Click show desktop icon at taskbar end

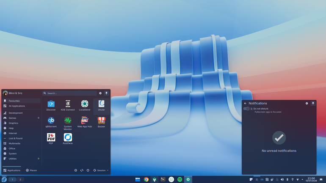[321, 180]
